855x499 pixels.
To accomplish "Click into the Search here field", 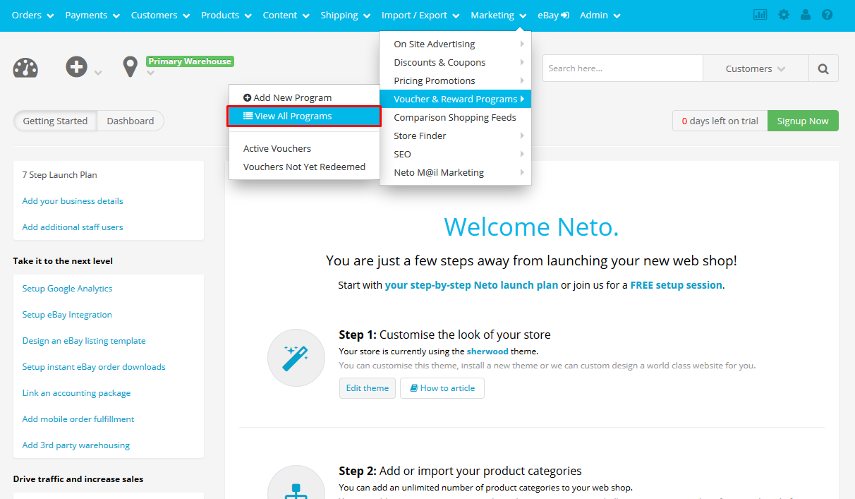I will coord(623,68).
